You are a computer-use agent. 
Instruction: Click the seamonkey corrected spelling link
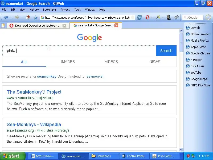click(x=47, y=76)
